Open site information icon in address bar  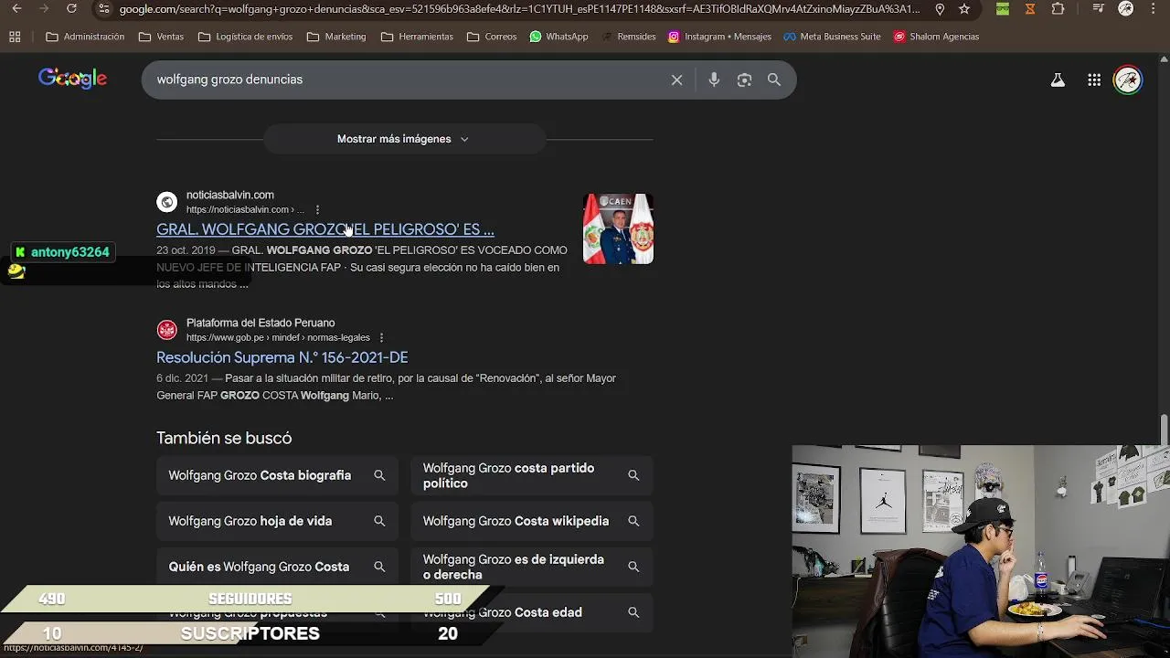[x=103, y=9]
